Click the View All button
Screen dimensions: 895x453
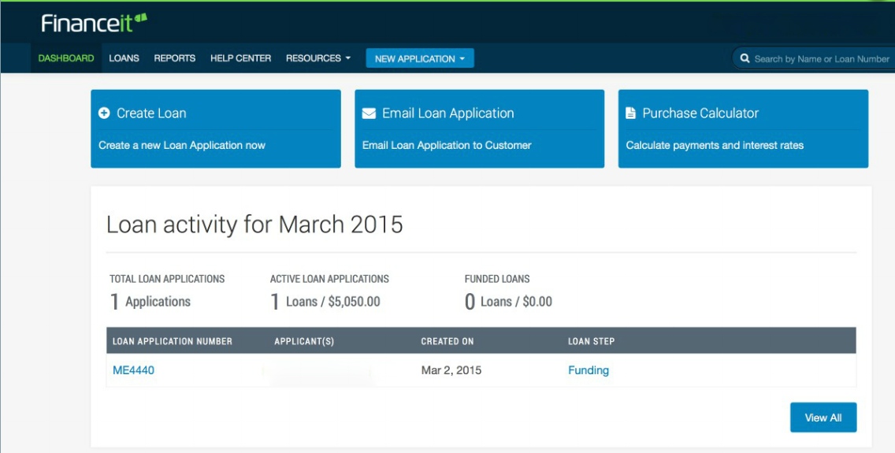(x=823, y=418)
